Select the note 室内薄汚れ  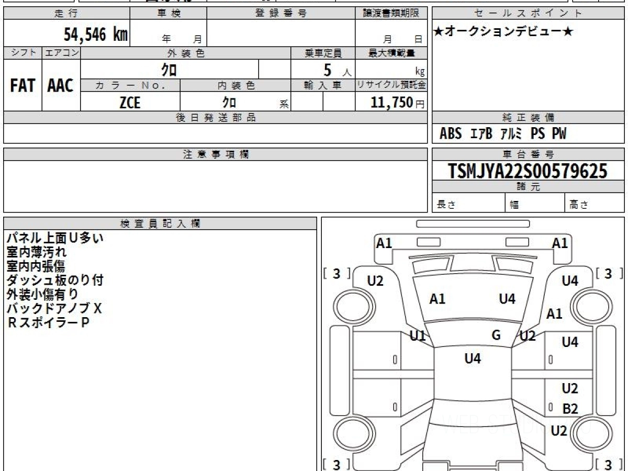37,252
